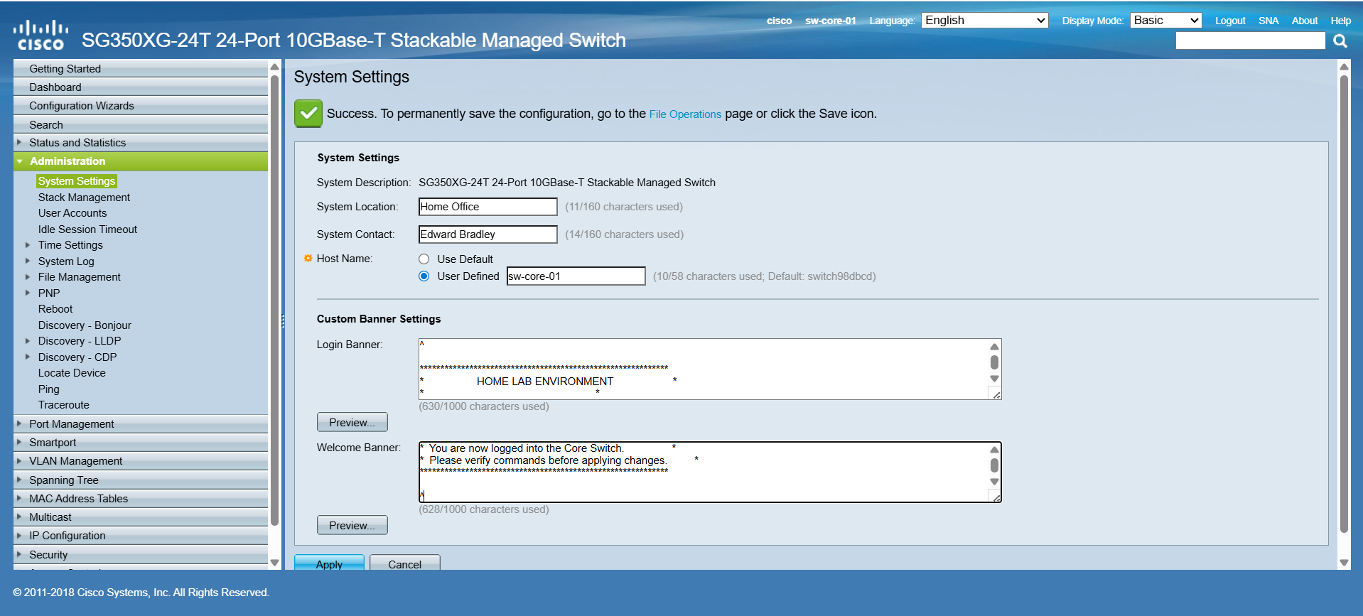
Task: Select the User Defined host name option
Action: click(x=424, y=276)
